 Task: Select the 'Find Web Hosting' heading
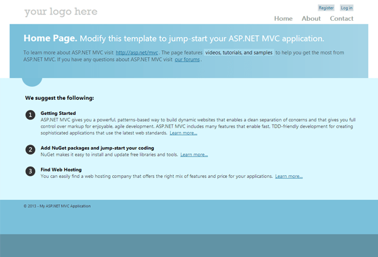(x=61, y=170)
